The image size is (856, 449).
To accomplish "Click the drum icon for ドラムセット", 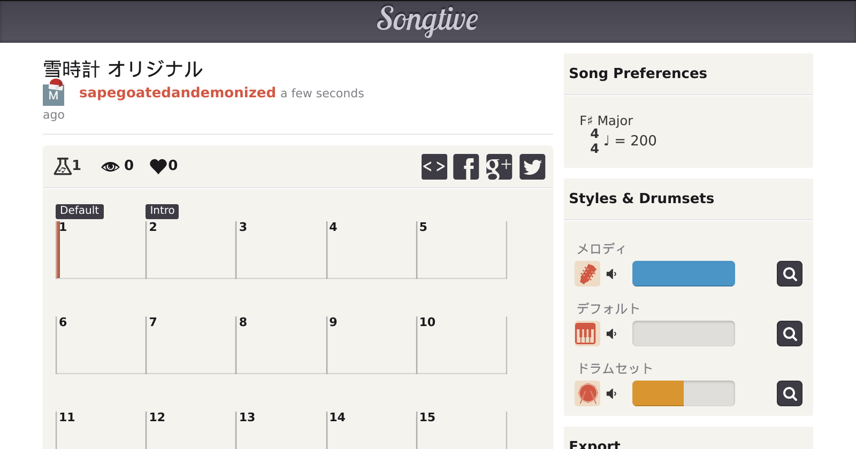I will 587,393.
